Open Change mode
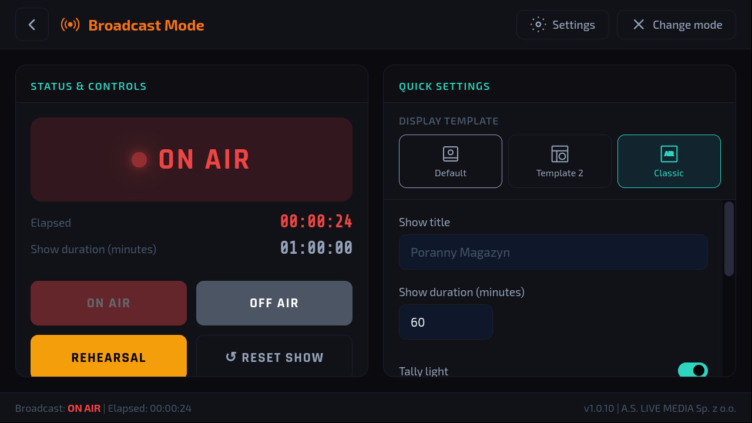Image resolution: width=752 pixels, height=423 pixels. click(676, 25)
